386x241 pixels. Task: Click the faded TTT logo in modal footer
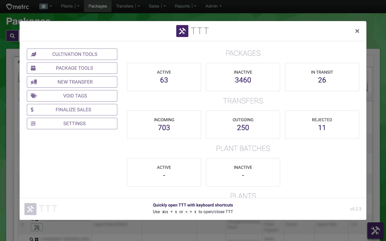[30, 209]
